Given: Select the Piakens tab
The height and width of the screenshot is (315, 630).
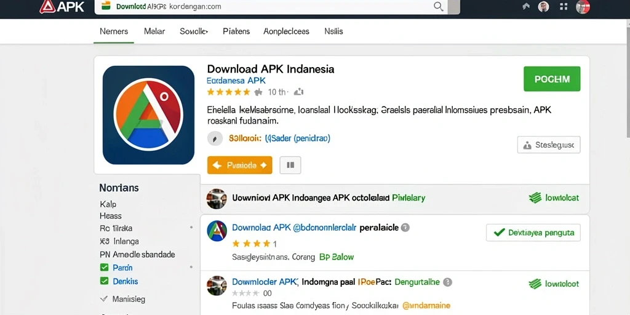Looking at the screenshot, I should point(236,31).
